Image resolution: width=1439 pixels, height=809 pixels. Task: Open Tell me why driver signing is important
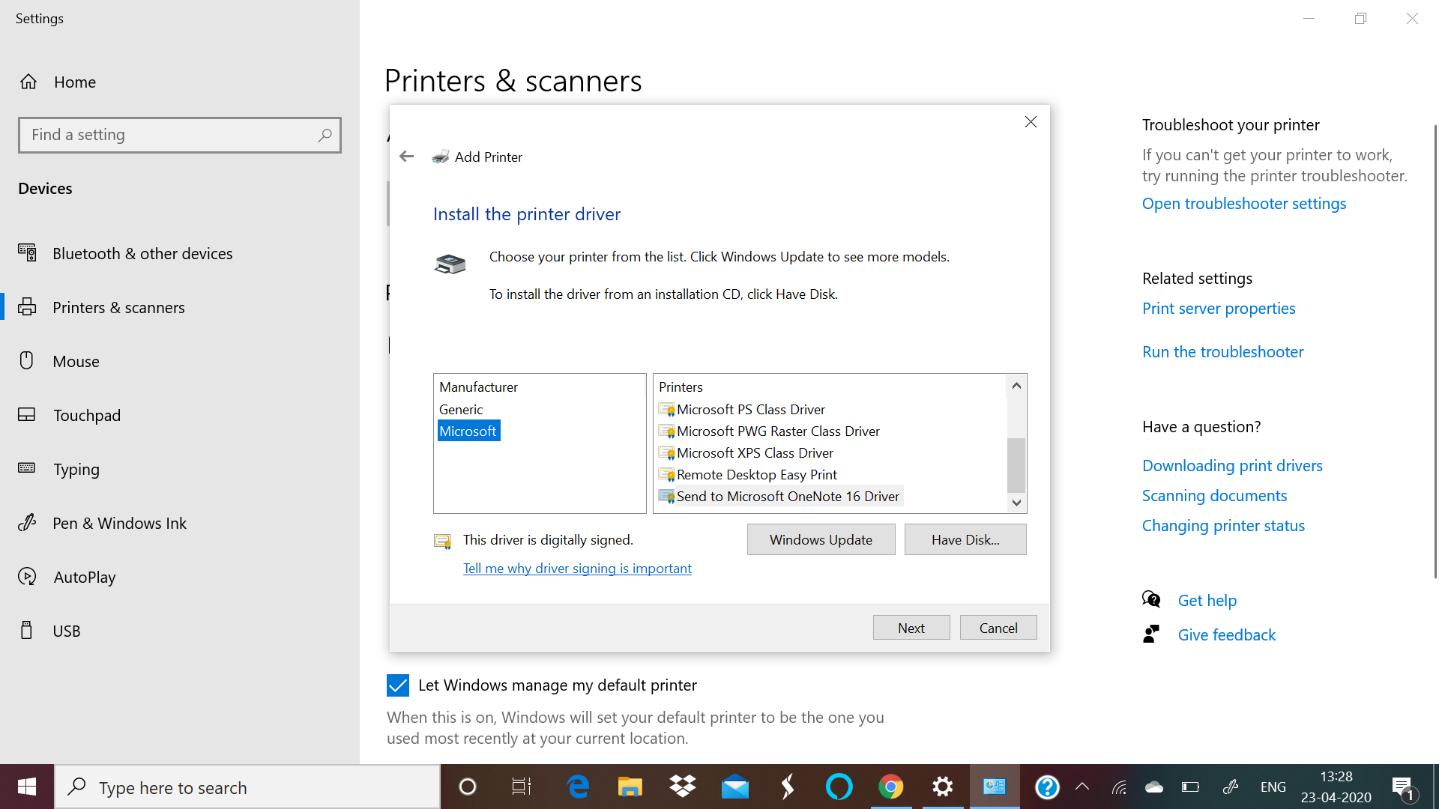click(577, 568)
